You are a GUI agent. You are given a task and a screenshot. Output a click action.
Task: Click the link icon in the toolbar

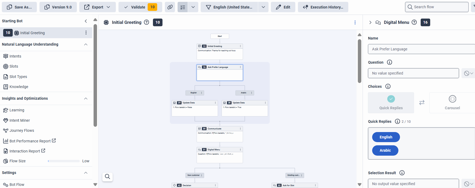(x=170, y=7)
